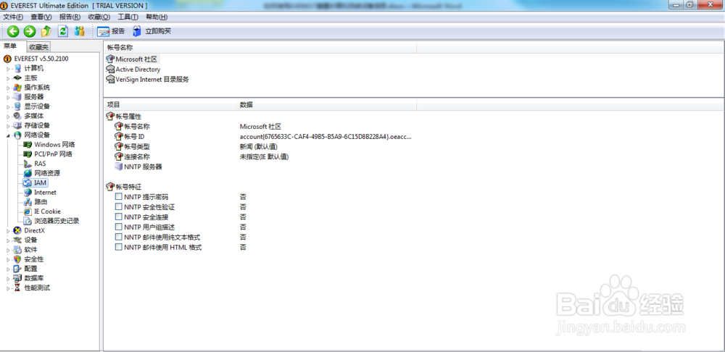This screenshot has height=352, width=725.
Task: Select the PCI/PnP 网络 tree item
Action: (53, 154)
